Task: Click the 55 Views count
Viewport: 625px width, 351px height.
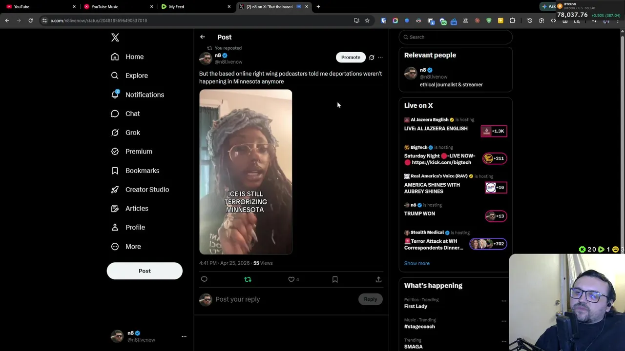Action: (263, 263)
